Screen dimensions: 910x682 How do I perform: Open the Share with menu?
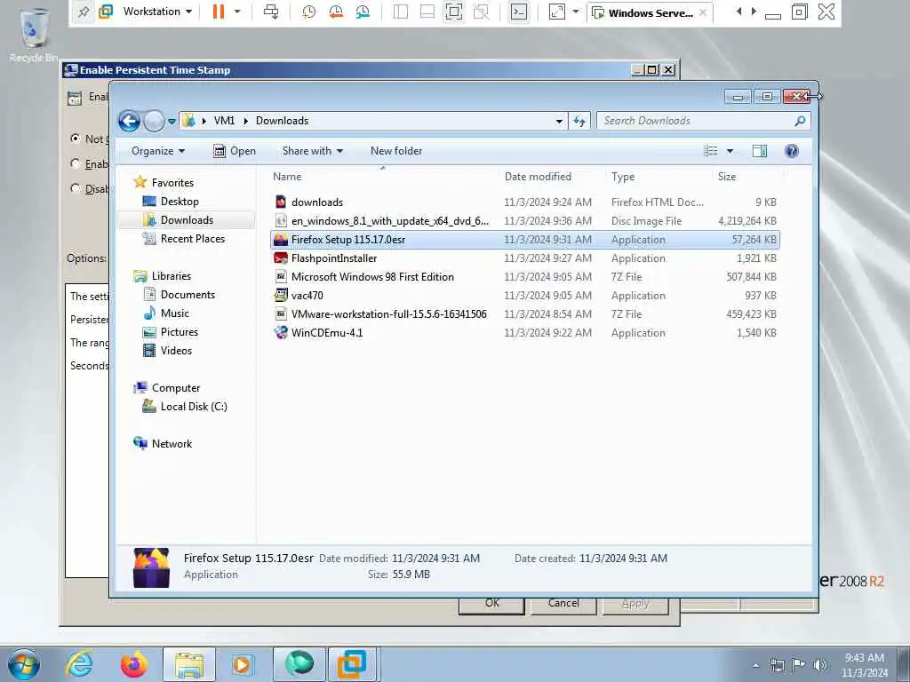pos(312,151)
